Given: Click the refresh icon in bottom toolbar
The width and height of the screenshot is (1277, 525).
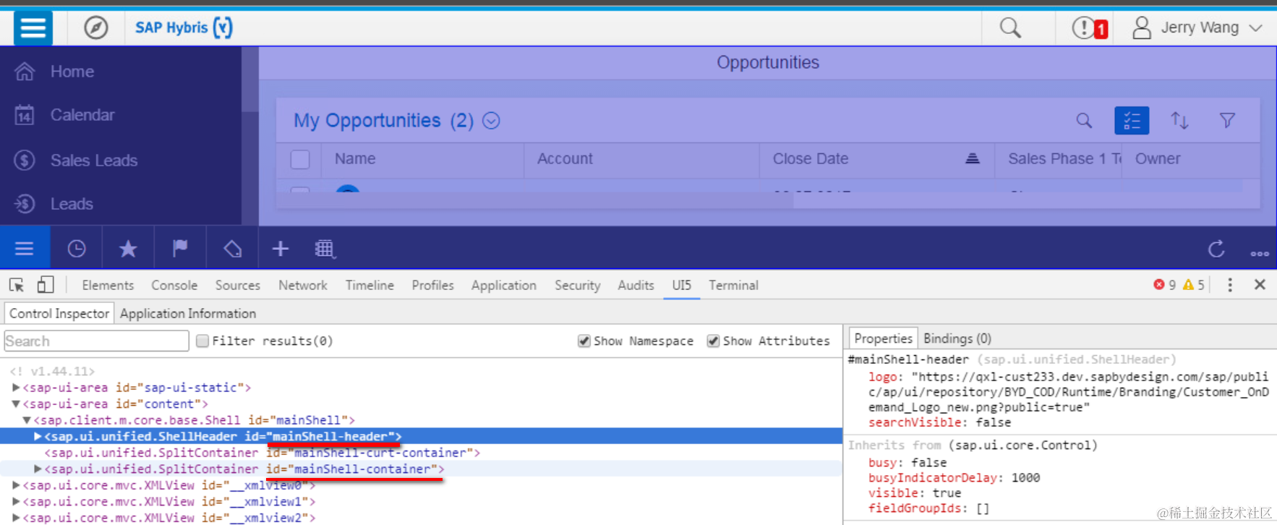Looking at the screenshot, I should (1216, 249).
